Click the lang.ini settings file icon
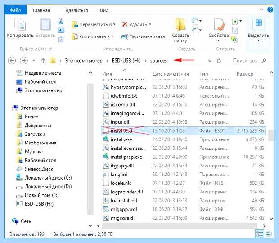Viewport: 279px width, 243px height. [105, 174]
